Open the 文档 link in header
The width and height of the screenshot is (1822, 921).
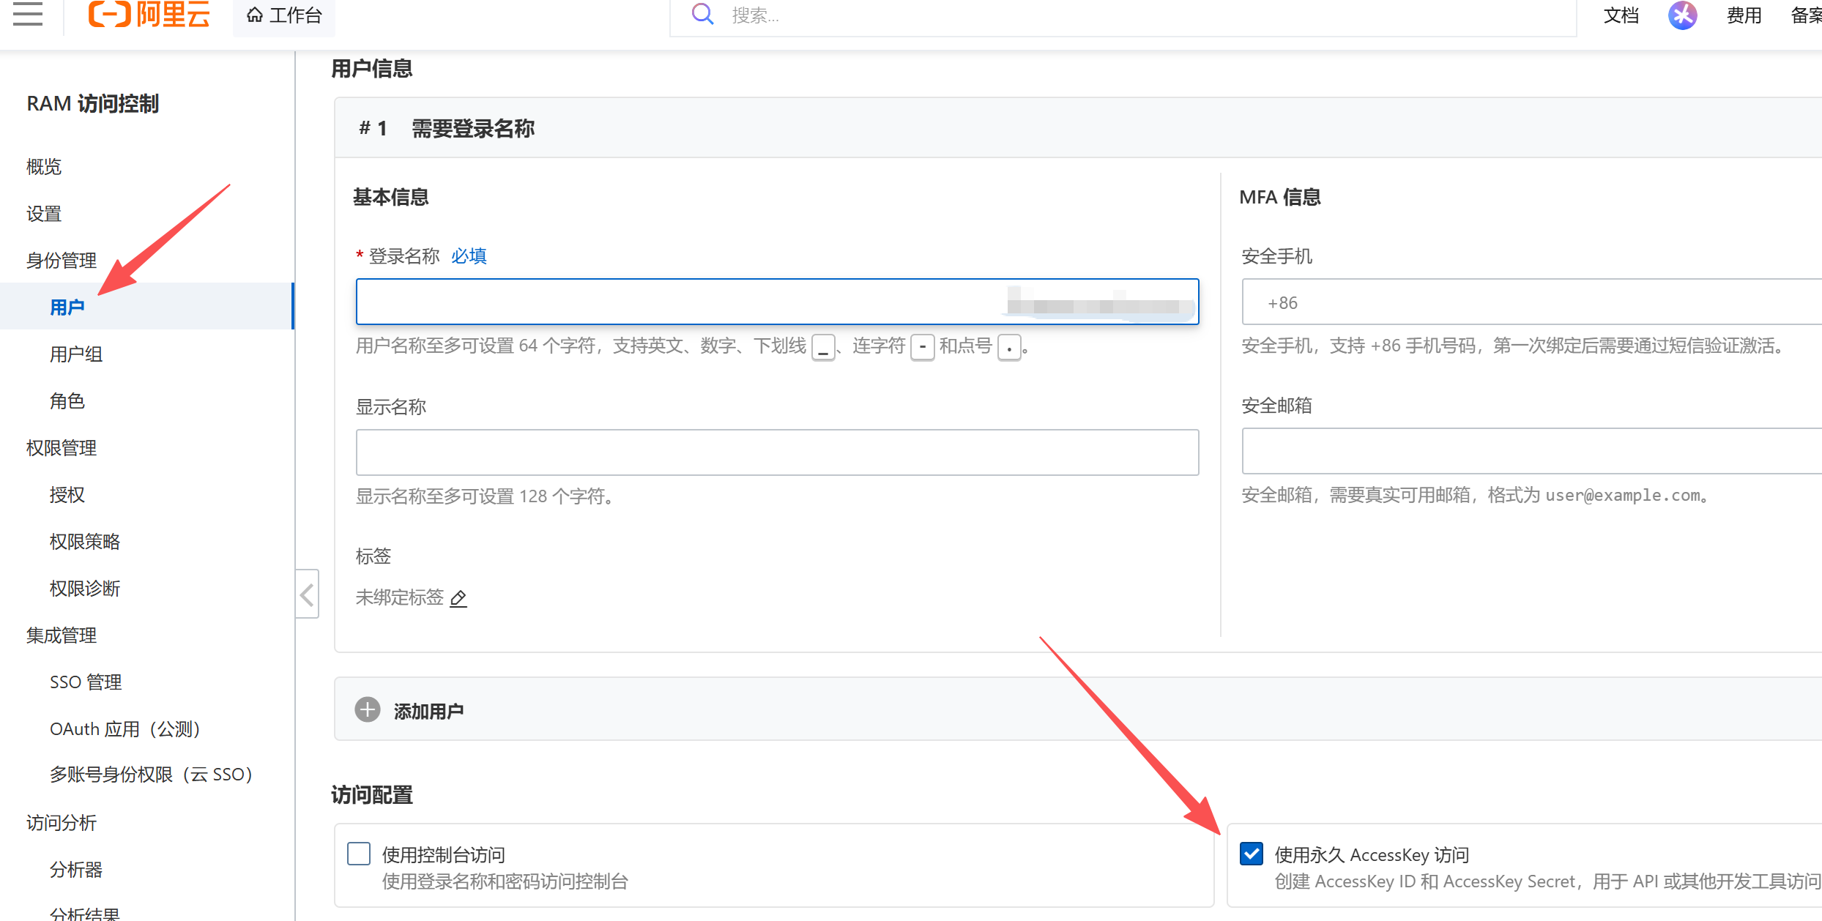(x=1621, y=15)
